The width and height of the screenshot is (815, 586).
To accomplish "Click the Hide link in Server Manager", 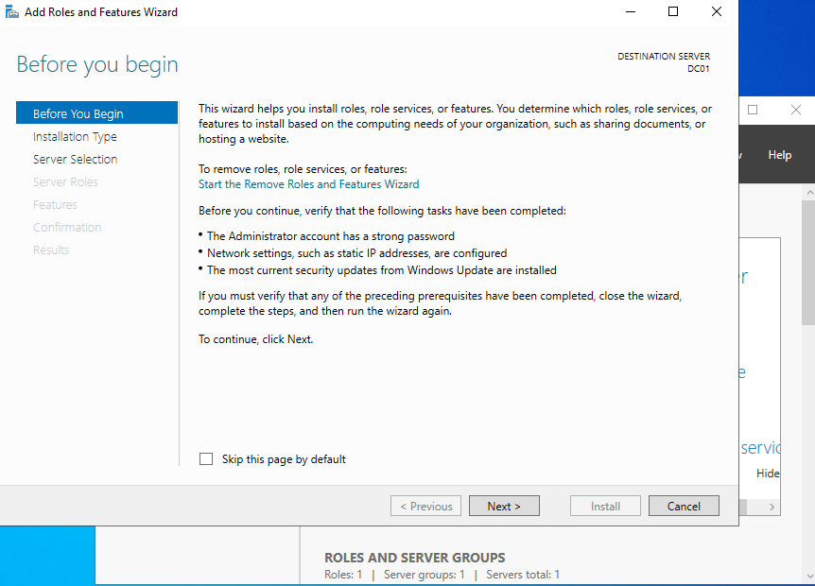I will [x=768, y=473].
